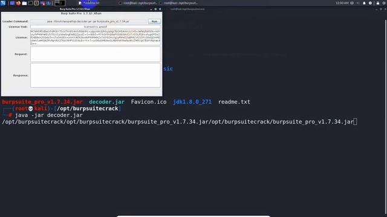Screen dimensions: 387x217
Task: Open the Kali applications menu icon
Action: click(x=3, y=3)
